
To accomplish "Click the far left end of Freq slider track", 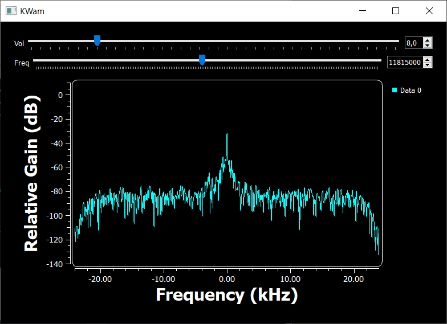I will tap(35, 60).
